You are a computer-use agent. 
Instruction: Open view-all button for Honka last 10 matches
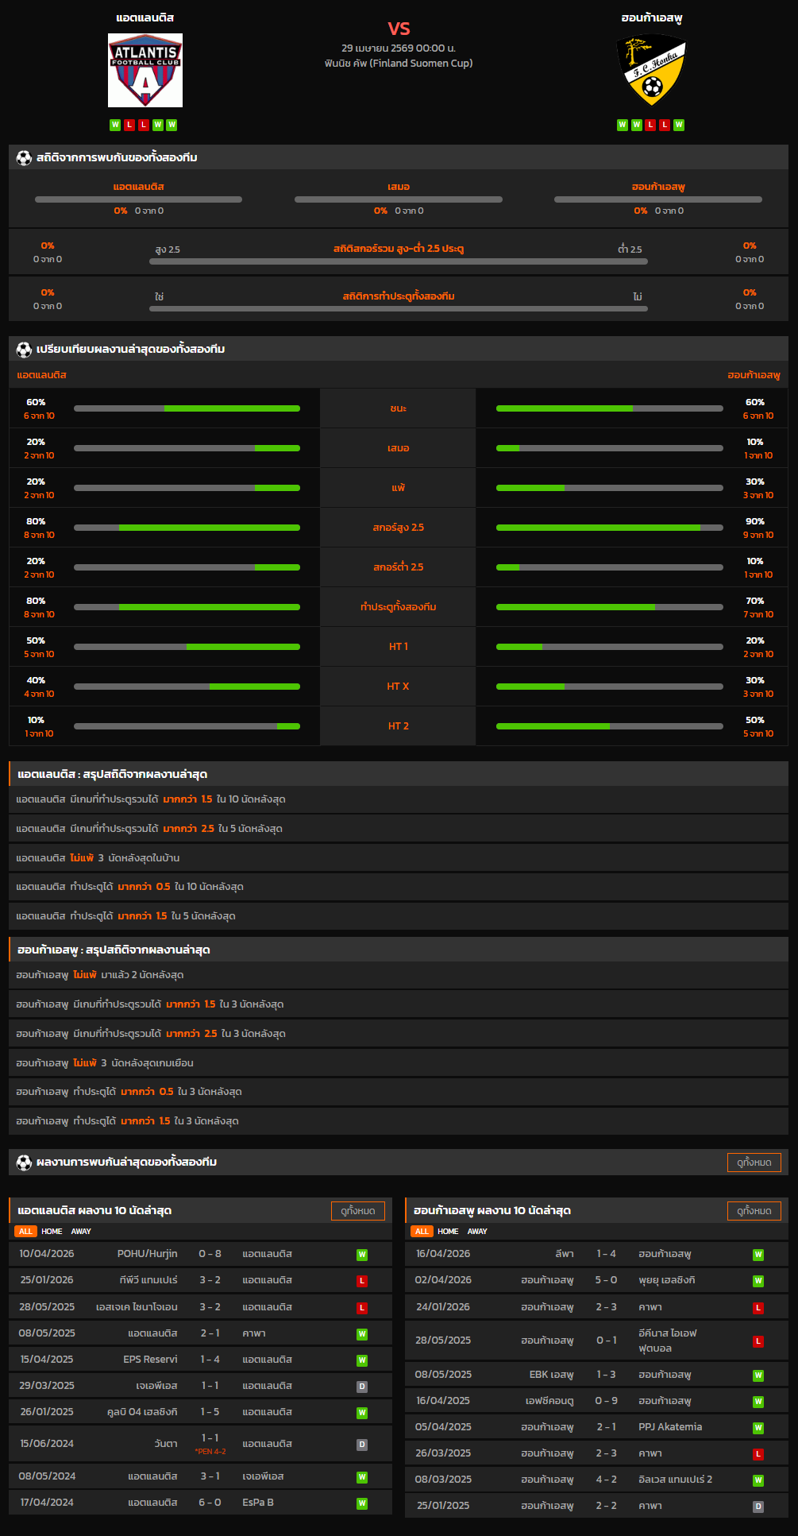click(754, 1211)
